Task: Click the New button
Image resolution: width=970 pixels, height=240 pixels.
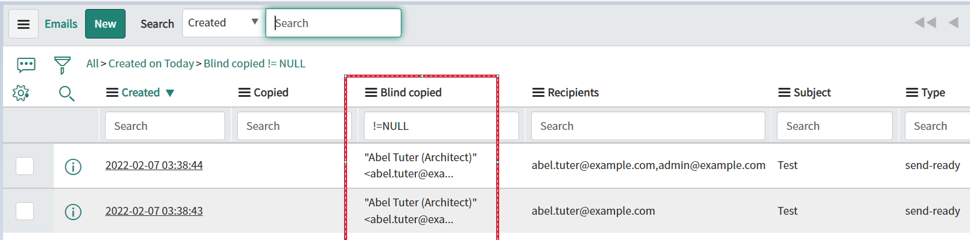Action: pyautogui.click(x=105, y=24)
